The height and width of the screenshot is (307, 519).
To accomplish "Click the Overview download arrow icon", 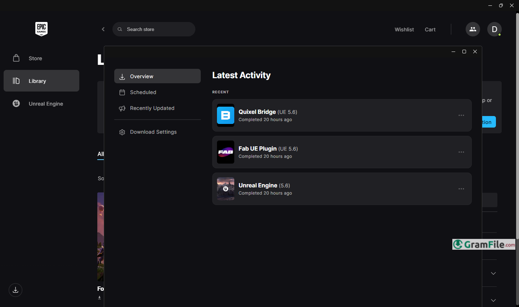I will [x=122, y=76].
